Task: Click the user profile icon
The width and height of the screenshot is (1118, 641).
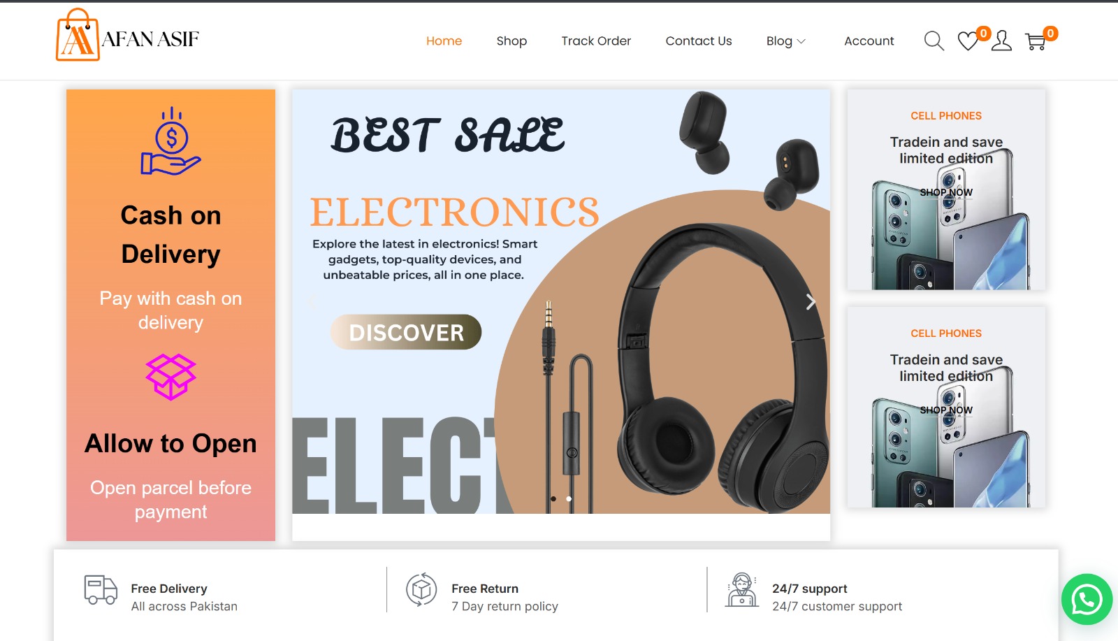Action: tap(1001, 41)
